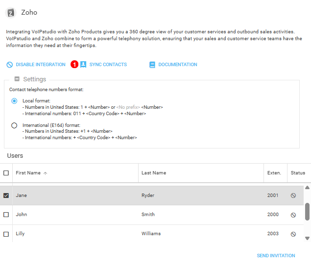Check the checkbox for John
This screenshot has height=270, width=311.
6,215
